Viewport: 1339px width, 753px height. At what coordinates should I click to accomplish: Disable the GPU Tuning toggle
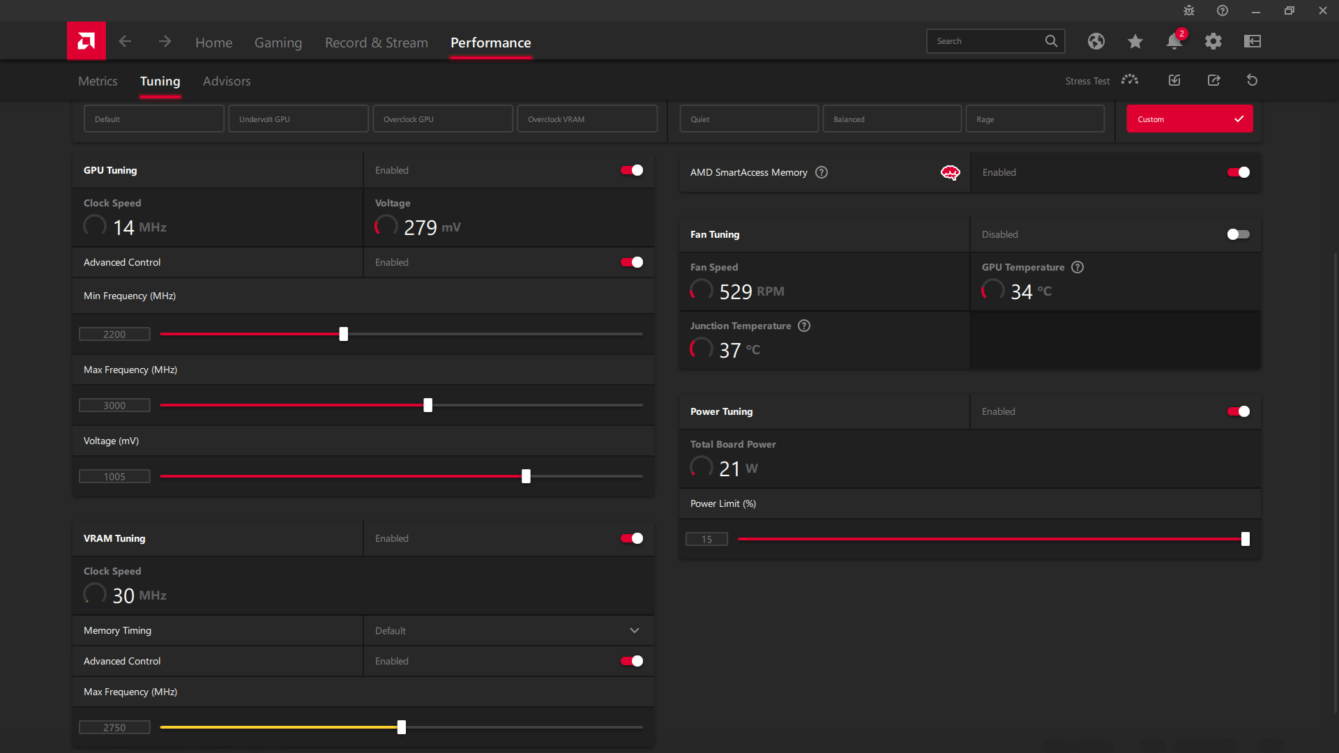coord(632,170)
